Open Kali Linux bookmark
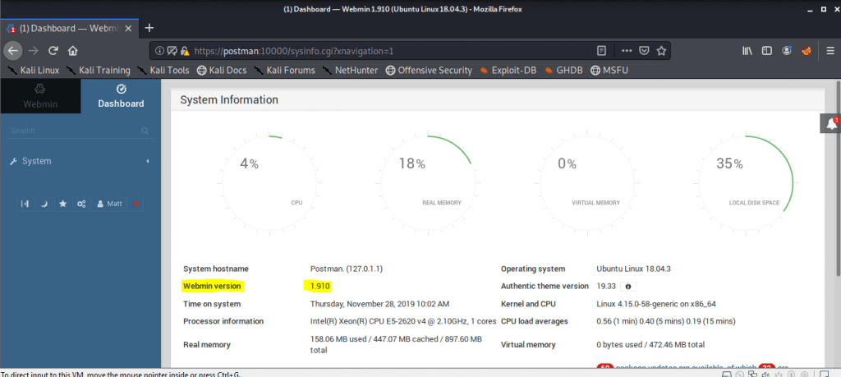Screen dimensions: 841x377 [x=34, y=71]
